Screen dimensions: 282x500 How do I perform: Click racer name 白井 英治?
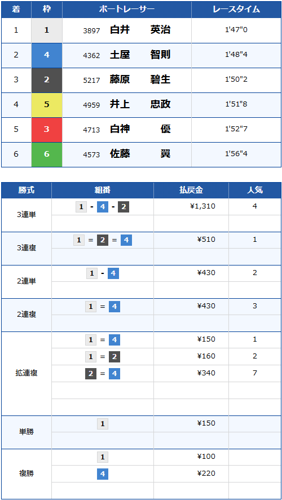[140, 30]
